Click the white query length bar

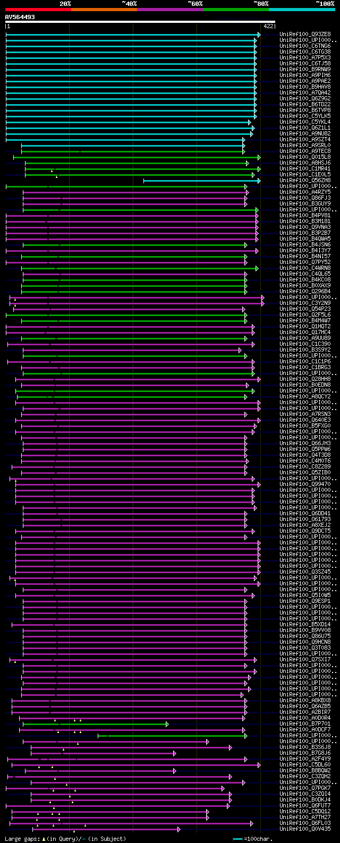click(140, 22)
